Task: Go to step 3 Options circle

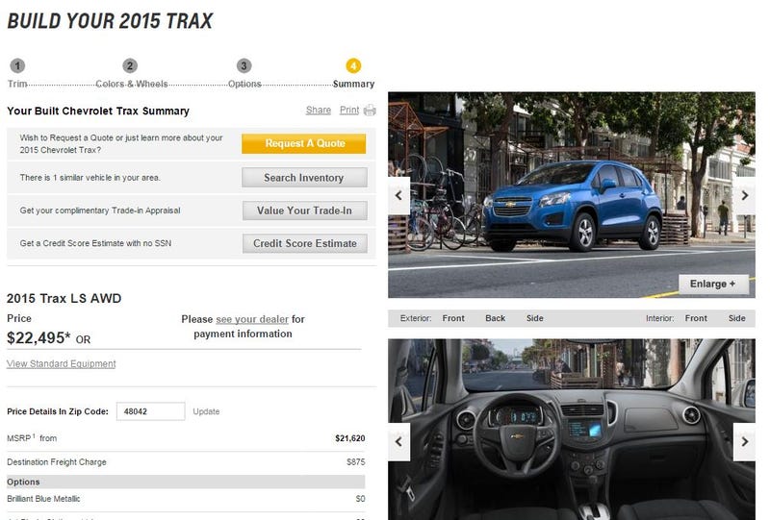Action: (x=244, y=65)
